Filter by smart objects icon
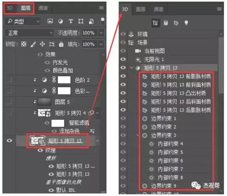 tap(91, 21)
